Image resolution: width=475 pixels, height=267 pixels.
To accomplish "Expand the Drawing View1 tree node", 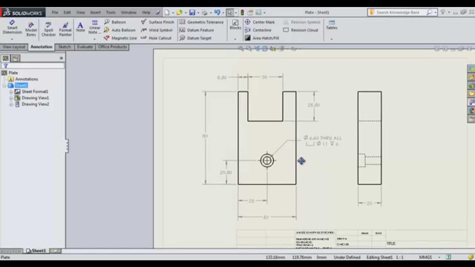I will click(x=11, y=98).
